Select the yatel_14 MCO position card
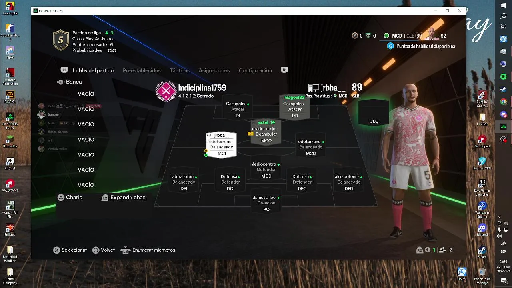The height and width of the screenshot is (288, 512). pyautogui.click(x=266, y=131)
